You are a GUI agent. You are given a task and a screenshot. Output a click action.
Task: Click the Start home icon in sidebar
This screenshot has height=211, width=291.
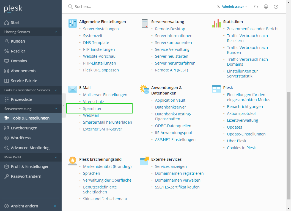pos(7,23)
